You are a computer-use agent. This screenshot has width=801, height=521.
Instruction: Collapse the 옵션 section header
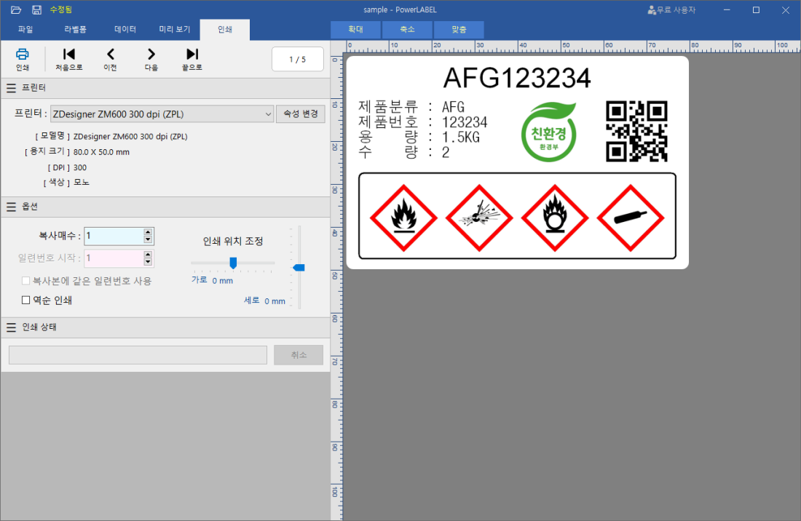pyautogui.click(x=11, y=207)
